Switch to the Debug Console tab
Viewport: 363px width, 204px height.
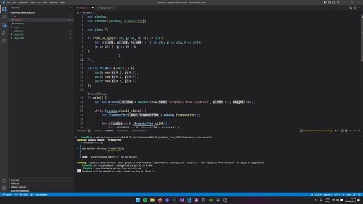138,131
